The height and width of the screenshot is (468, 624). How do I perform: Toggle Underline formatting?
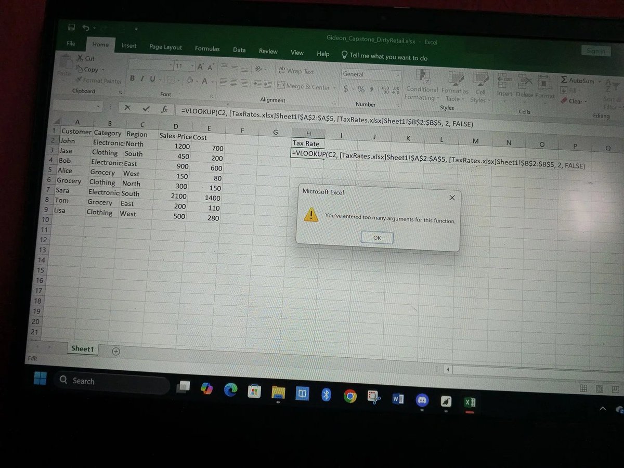pos(152,80)
